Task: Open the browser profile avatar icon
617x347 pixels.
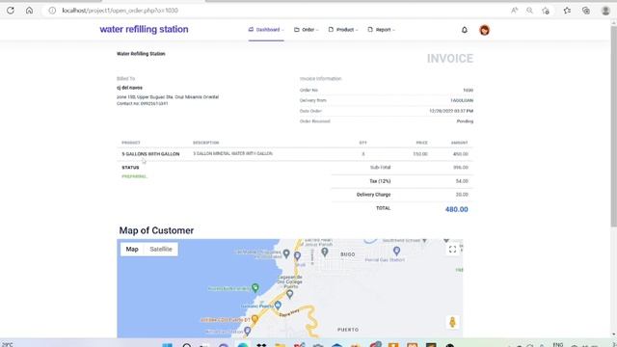Action: point(605,11)
